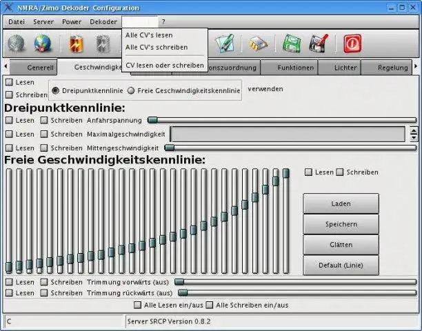Select the Geschwindigkeit tab
The width and height of the screenshot is (422, 331).
pyautogui.click(x=90, y=68)
